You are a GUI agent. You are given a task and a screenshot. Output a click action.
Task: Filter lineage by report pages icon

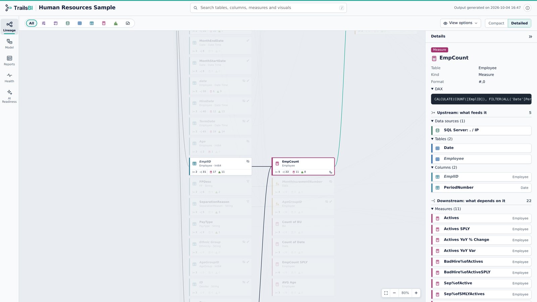coord(128,23)
